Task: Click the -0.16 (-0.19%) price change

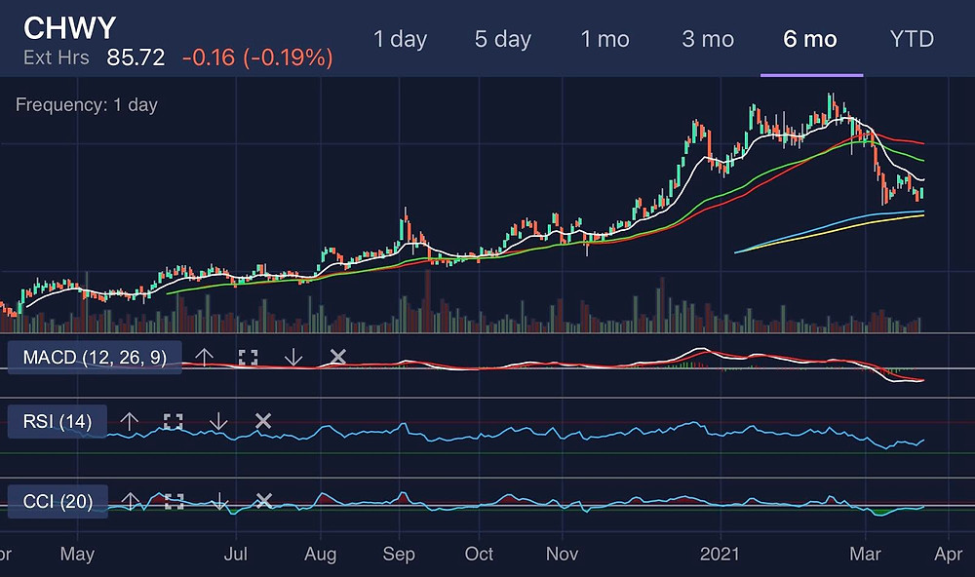Action: 257,58
